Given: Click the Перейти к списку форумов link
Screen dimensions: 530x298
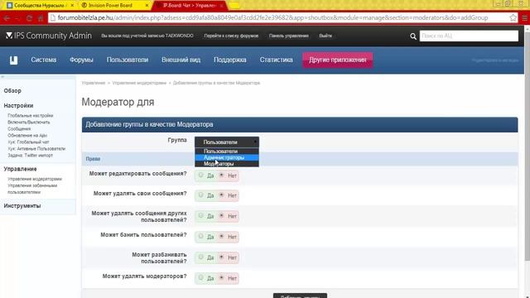Looking at the screenshot, I should point(231,36).
